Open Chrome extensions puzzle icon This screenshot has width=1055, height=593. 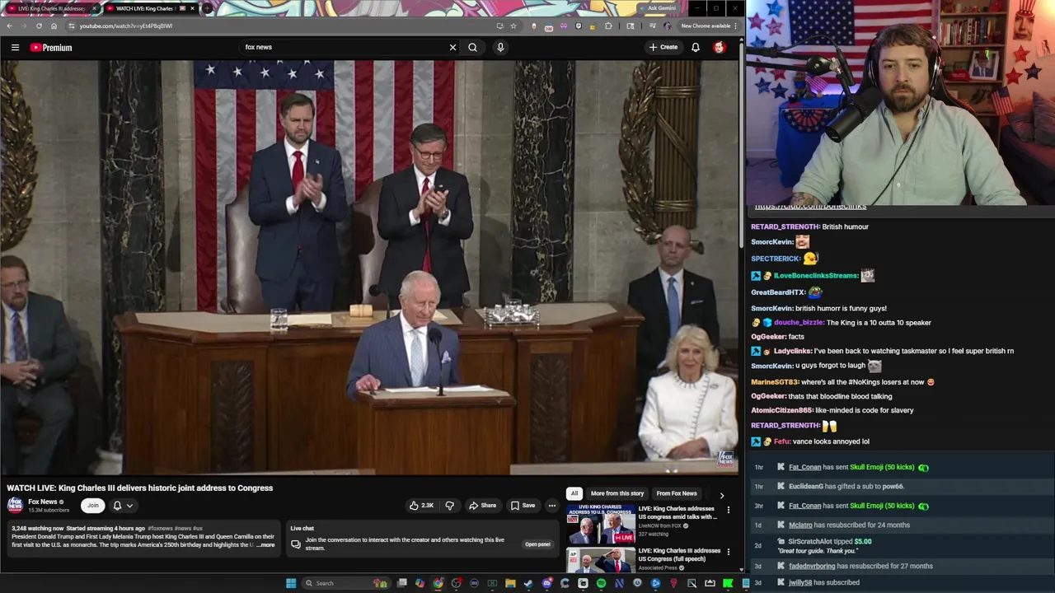click(x=608, y=26)
